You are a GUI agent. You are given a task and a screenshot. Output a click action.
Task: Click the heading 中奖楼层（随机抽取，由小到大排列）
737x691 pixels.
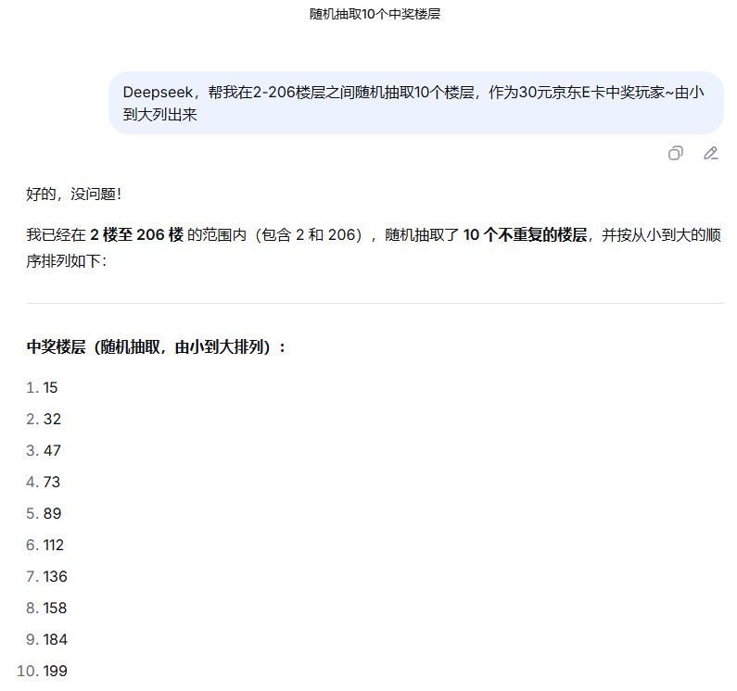tap(157, 347)
